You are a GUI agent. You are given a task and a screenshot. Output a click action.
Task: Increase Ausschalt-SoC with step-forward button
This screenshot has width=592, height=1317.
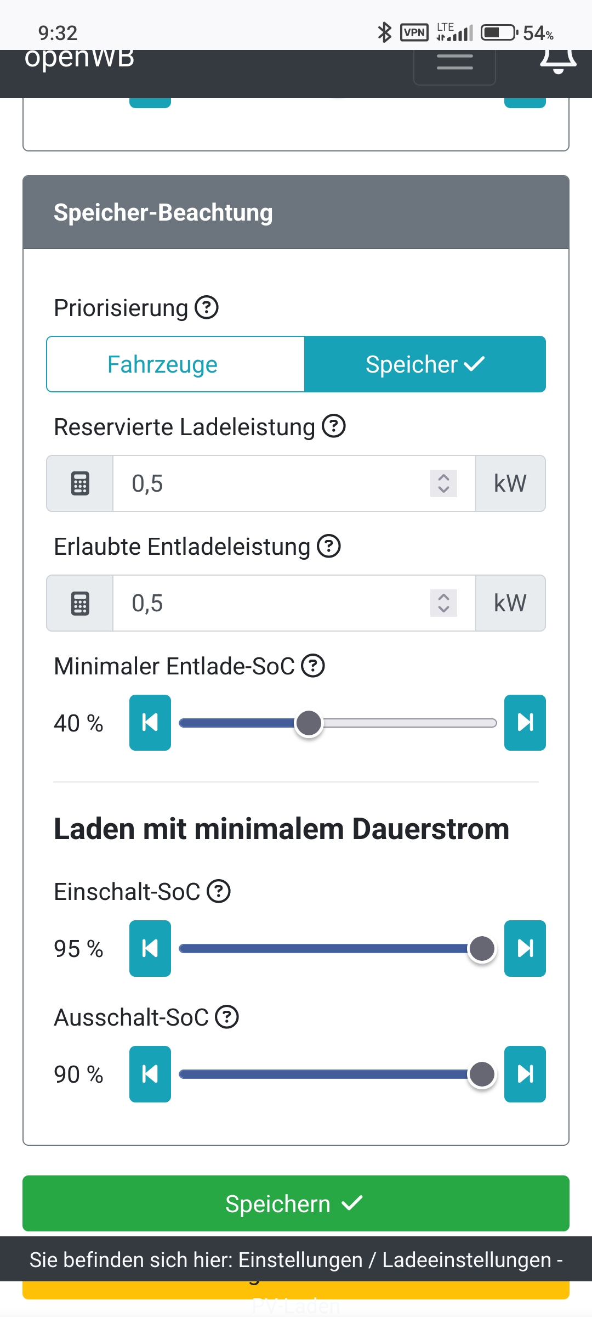point(525,1074)
